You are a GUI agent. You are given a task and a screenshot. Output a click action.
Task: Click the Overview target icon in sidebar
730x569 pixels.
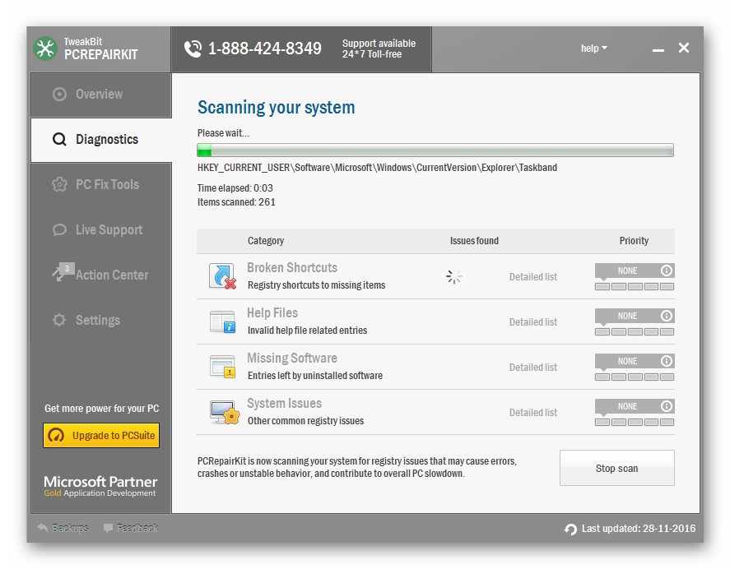tap(59, 94)
